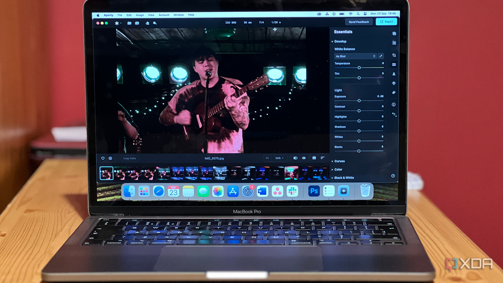Click the help question mark icon
The width and height of the screenshot is (503, 283).
[x=393, y=176]
